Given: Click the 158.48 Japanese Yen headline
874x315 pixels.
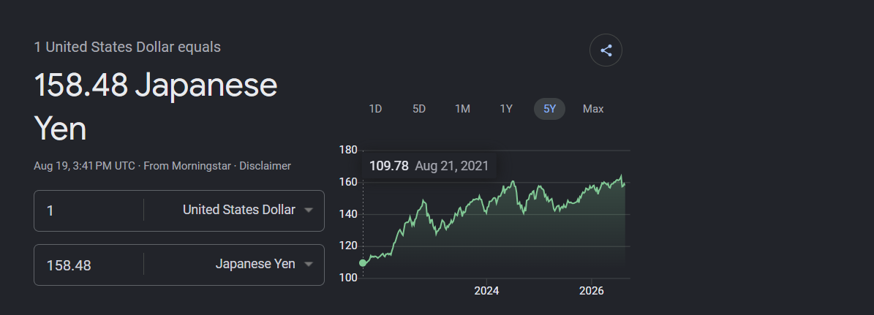Looking at the screenshot, I should coord(156,107).
